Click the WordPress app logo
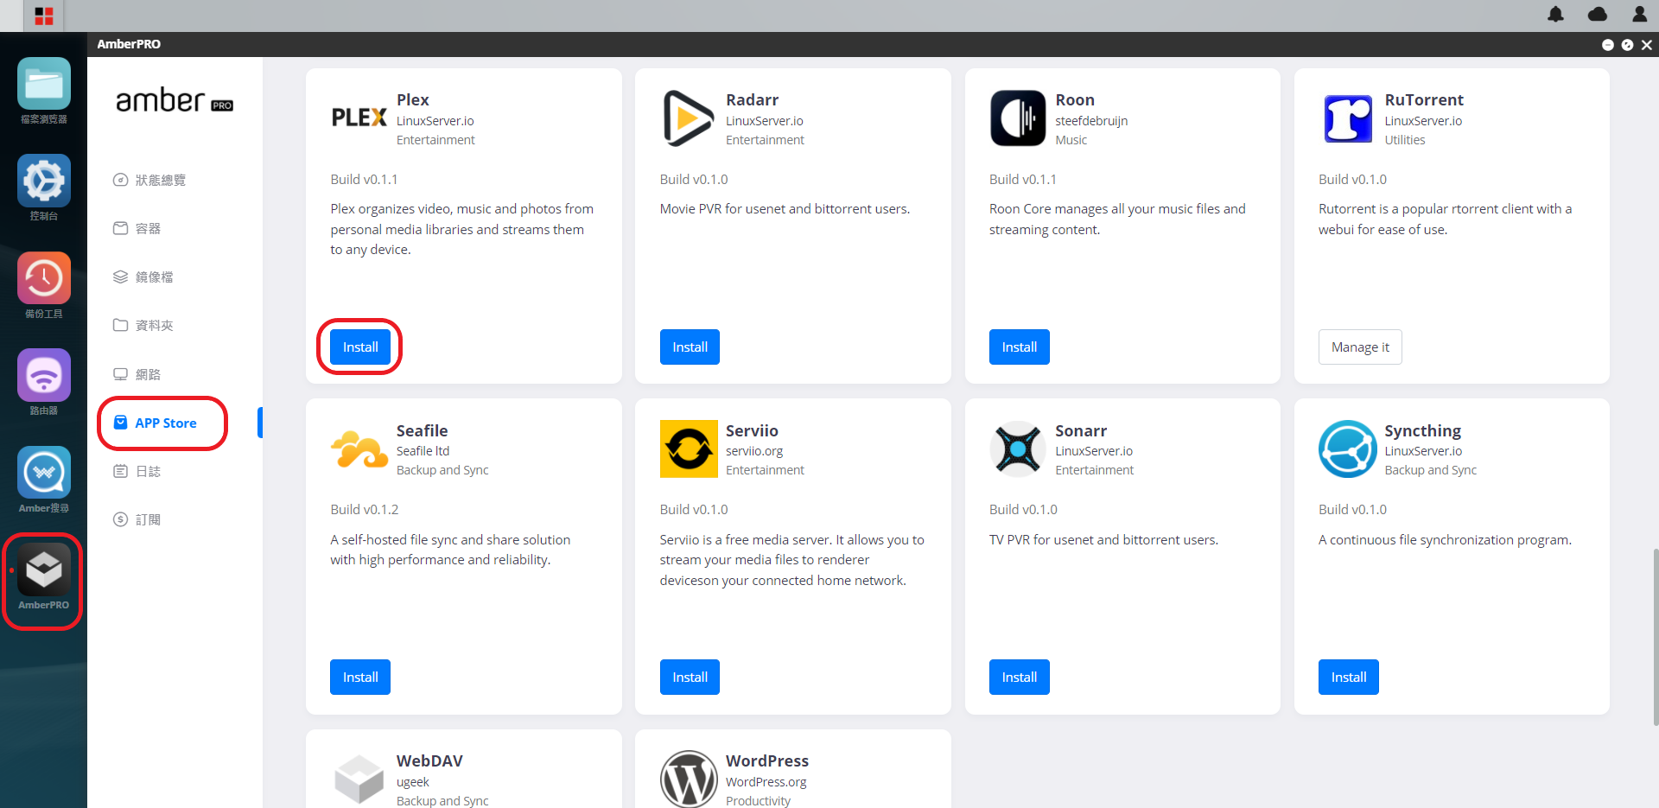This screenshot has width=1659, height=808. 689,779
